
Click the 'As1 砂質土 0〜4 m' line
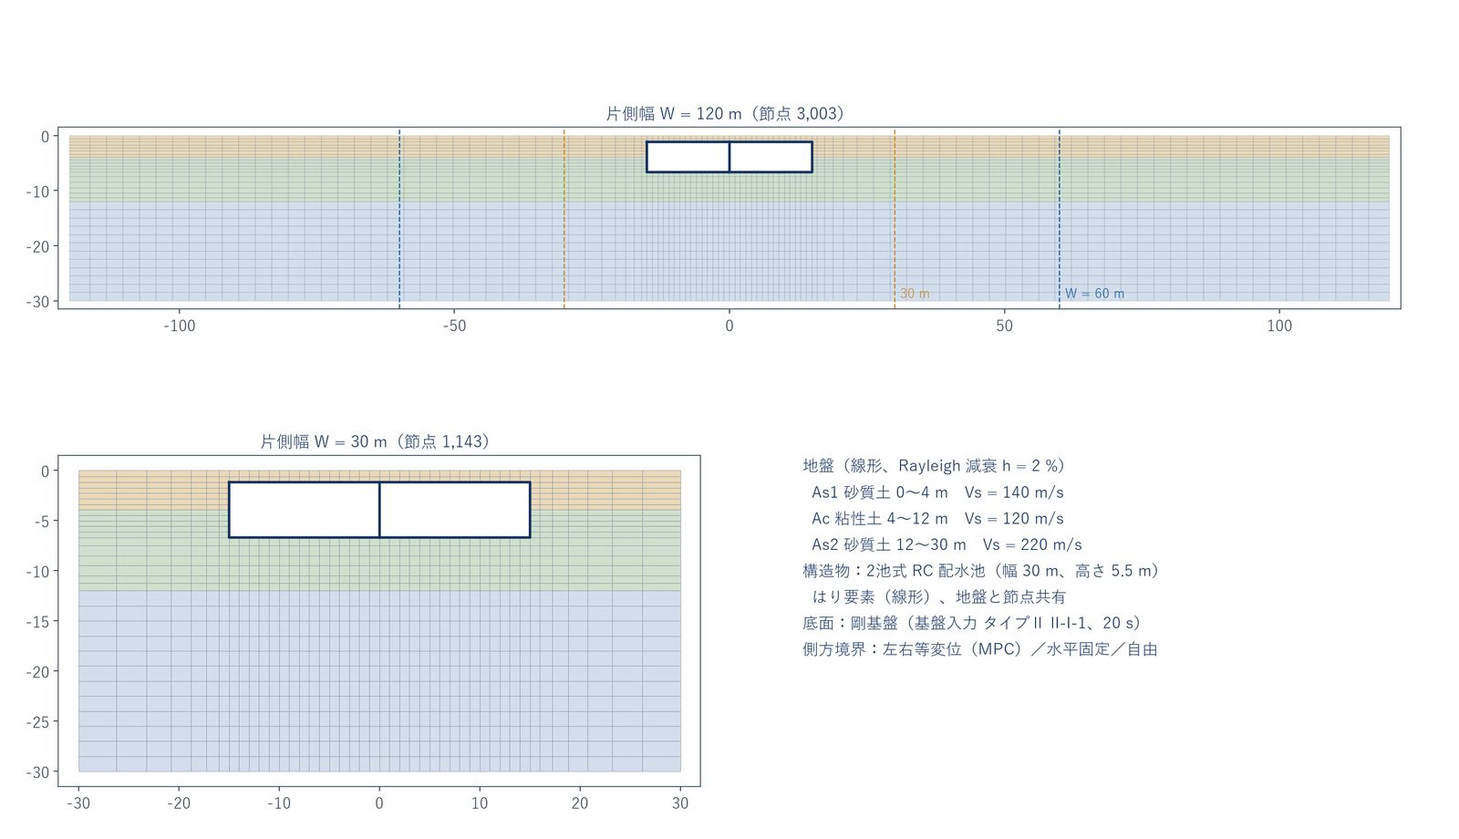tap(937, 492)
